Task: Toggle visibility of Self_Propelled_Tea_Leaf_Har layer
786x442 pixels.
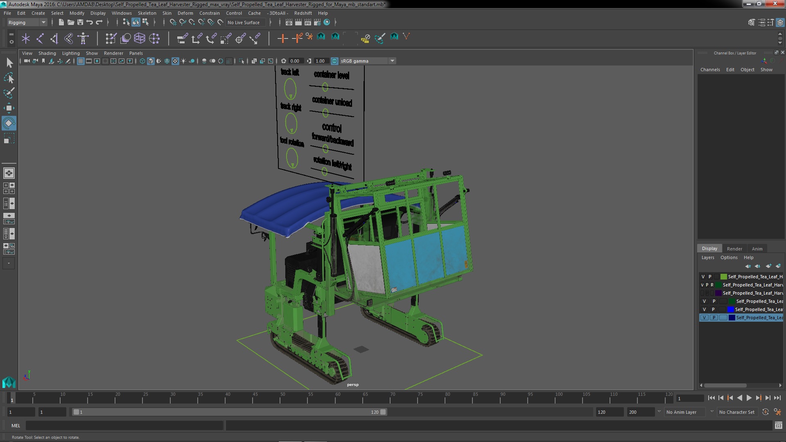Action: (702, 284)
